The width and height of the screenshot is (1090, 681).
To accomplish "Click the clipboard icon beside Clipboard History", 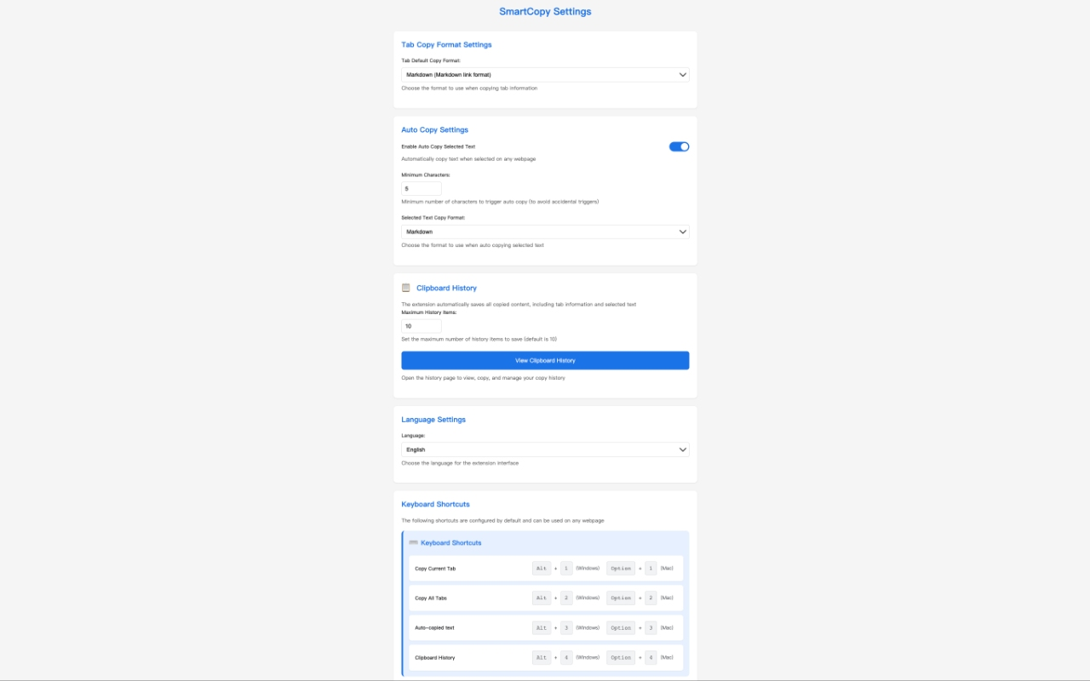I will (406, 288).
